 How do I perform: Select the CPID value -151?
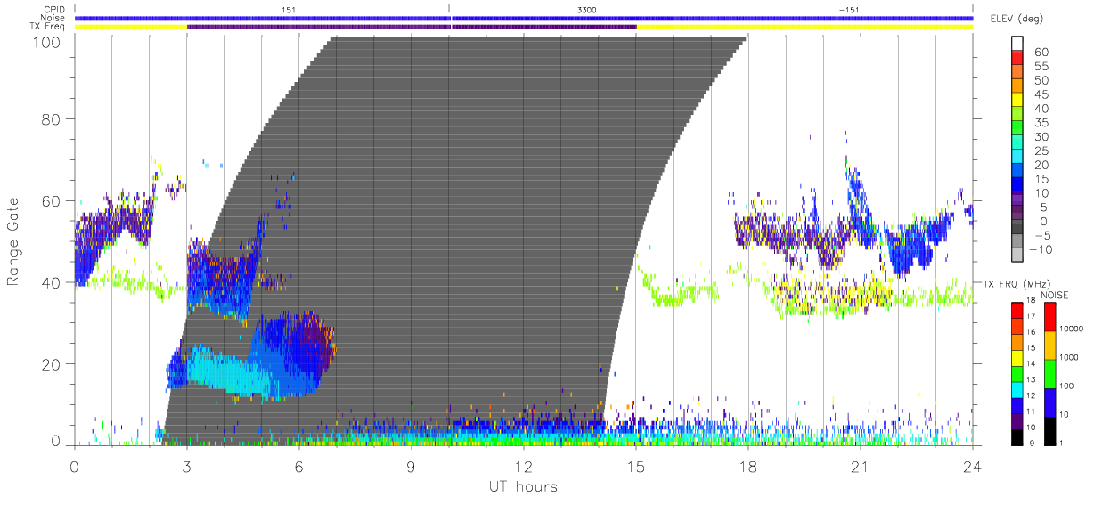pos(849,10)
